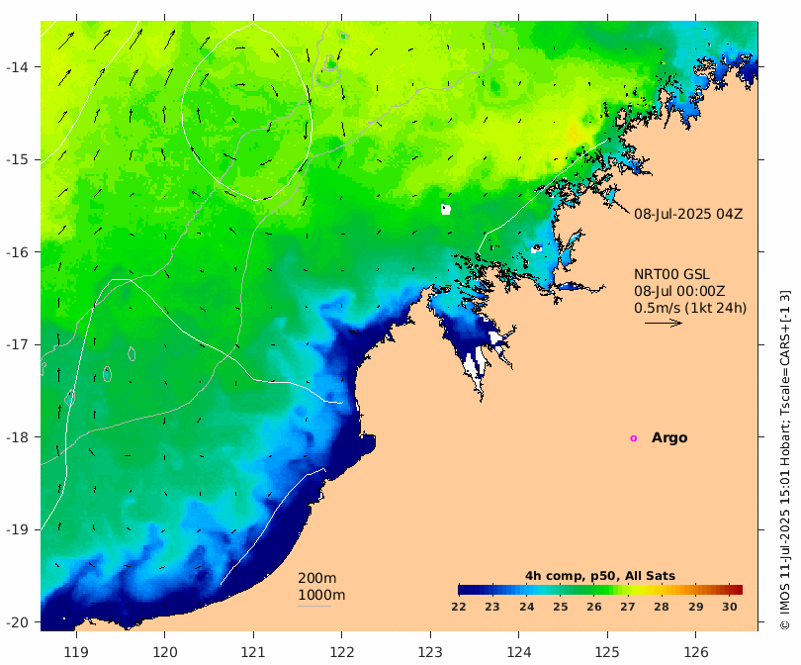
Task: Click the '27' color bar tick label
Action: click(628, 607)
